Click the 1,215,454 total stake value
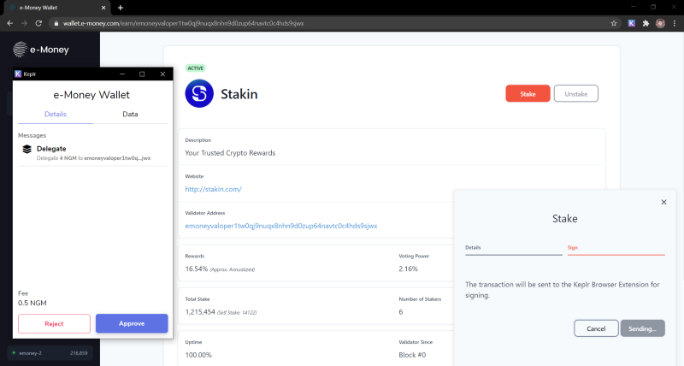Screen dimensions: 684x366 pos(200,312)
